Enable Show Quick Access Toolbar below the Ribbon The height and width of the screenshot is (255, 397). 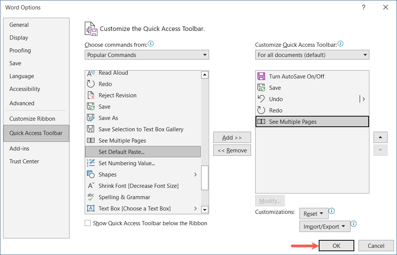[87, 223]
